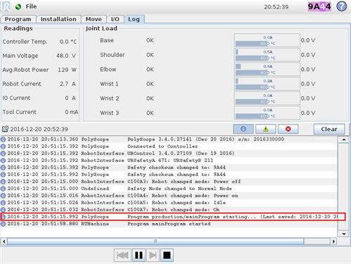Click info icon of 'Connected to Controller' row
The width and height of the screenshot is (351, 264).
(x=3, y=146)
